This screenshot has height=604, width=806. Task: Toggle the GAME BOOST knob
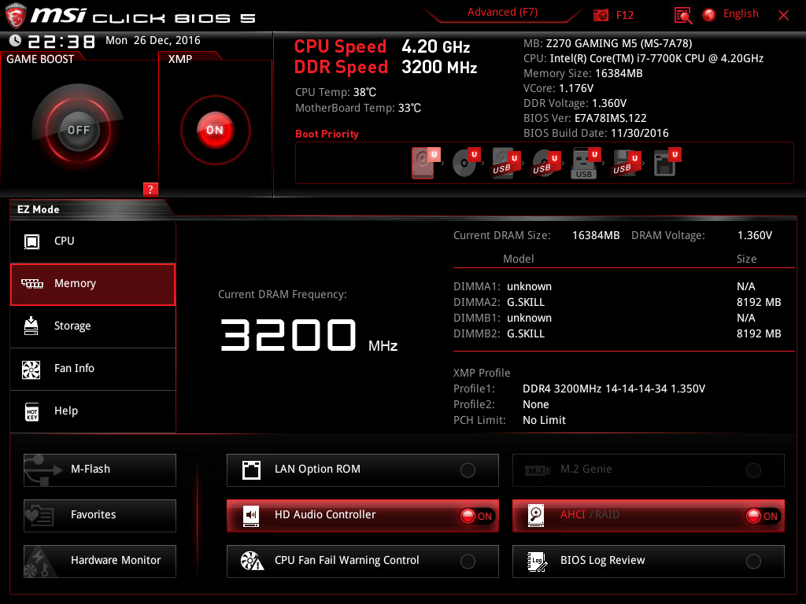[78, 130]
